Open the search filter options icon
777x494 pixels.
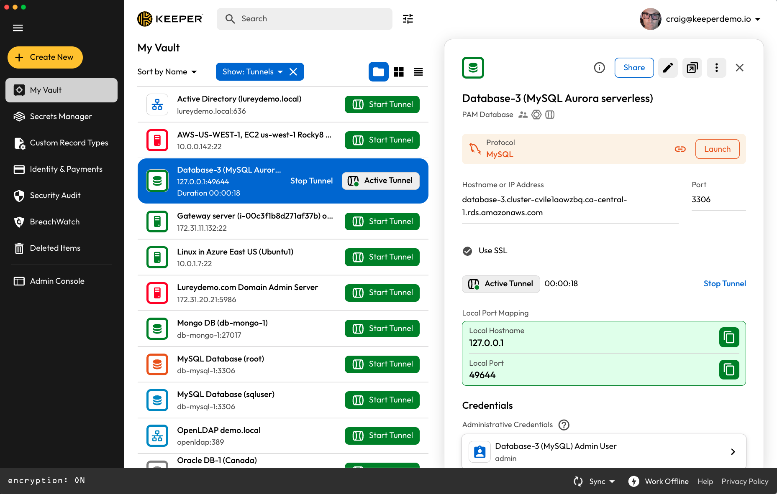point(408,19)
